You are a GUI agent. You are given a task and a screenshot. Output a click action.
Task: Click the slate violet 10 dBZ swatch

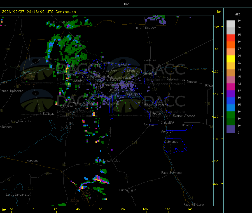point(231,129)
